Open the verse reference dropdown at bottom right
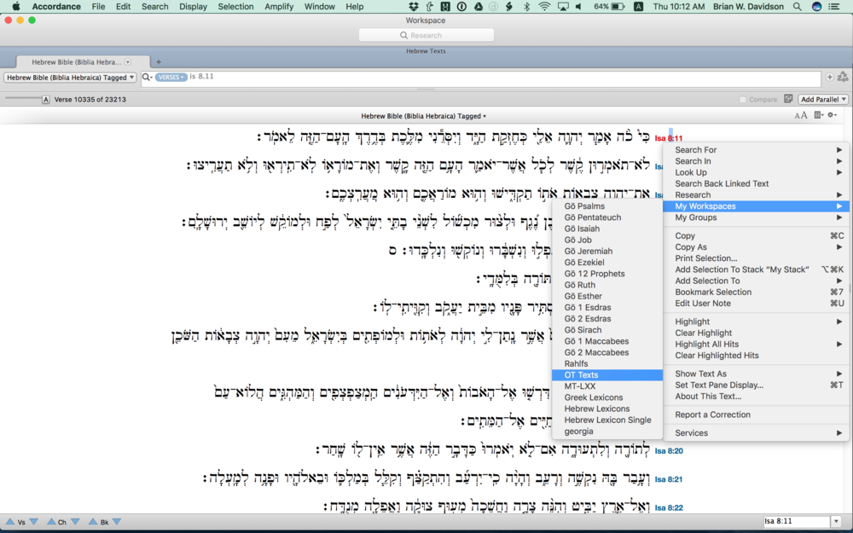This screenshot has height=533, width=853. 835,521
